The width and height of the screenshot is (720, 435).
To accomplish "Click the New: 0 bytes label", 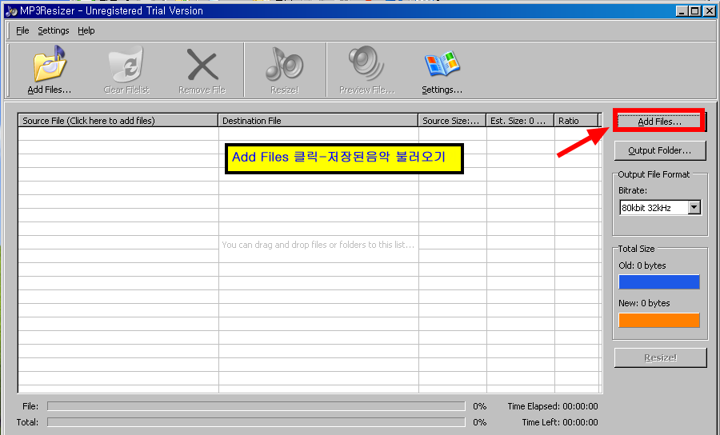I will coord(644,303).
